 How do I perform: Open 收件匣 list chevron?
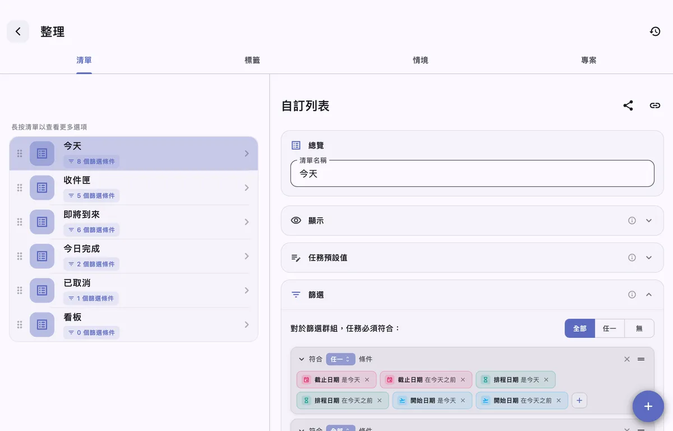[x=247, y=187]
